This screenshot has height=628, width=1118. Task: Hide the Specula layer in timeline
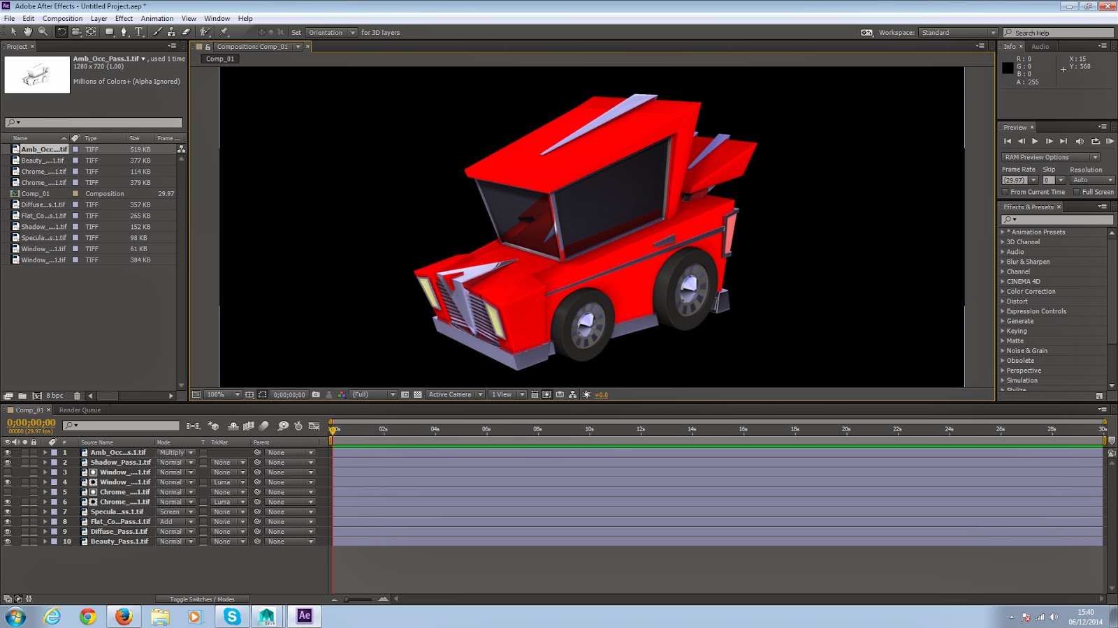pos(8,511)
